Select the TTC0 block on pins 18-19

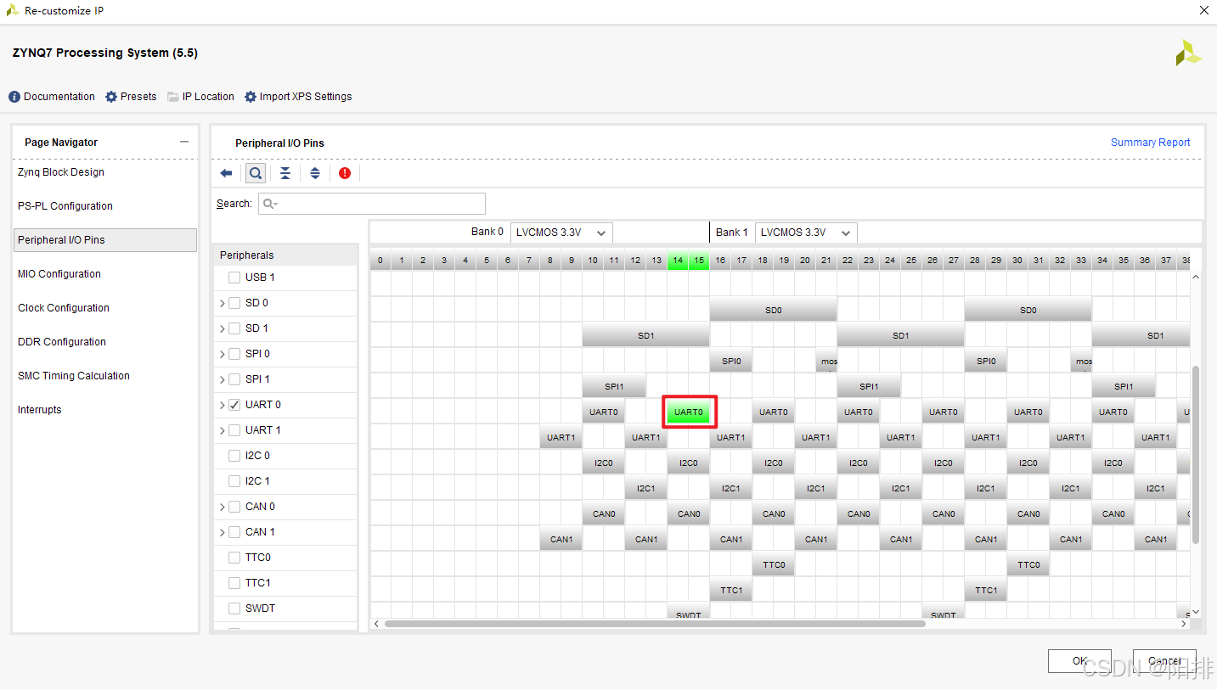774,564
